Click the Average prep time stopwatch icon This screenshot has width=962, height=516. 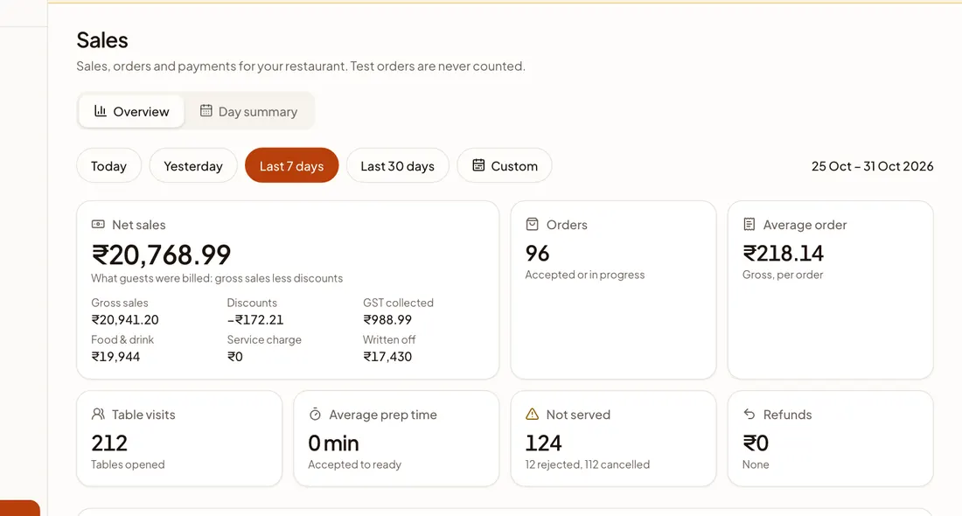(316, 415)
